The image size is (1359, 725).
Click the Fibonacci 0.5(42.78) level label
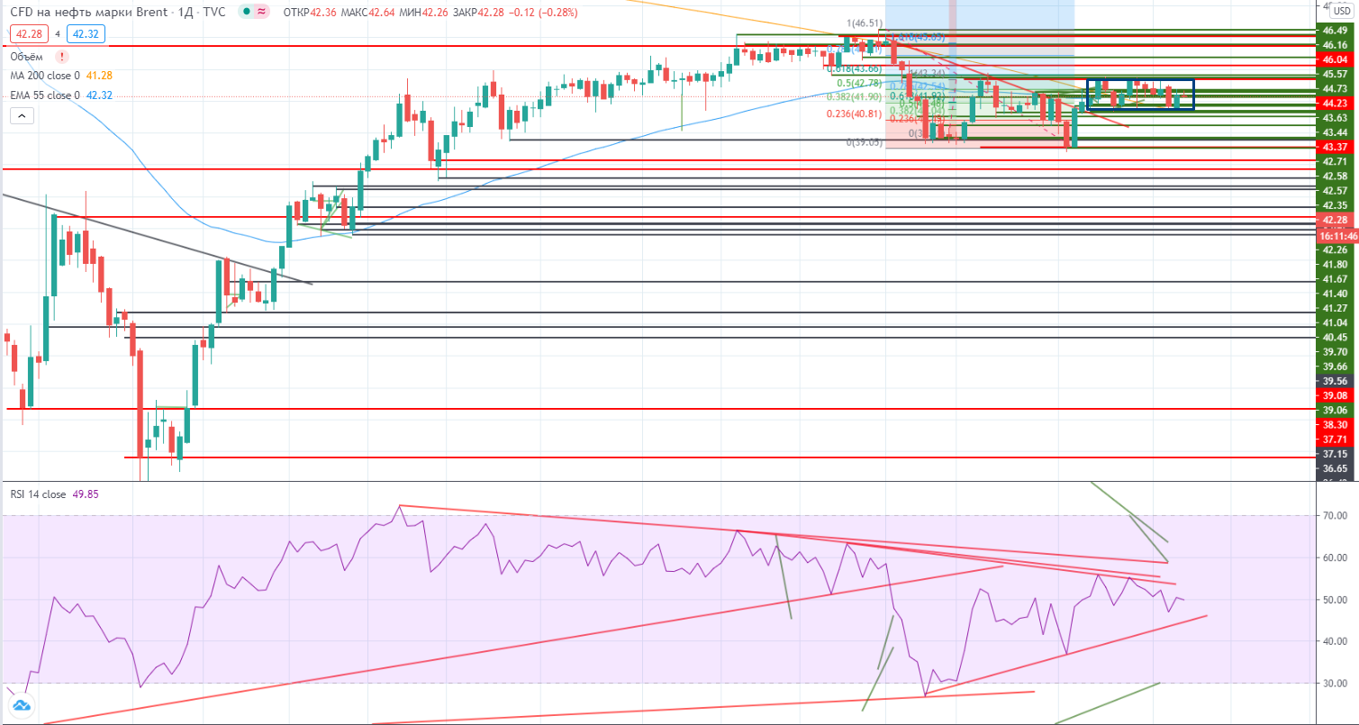click(856, 83)
